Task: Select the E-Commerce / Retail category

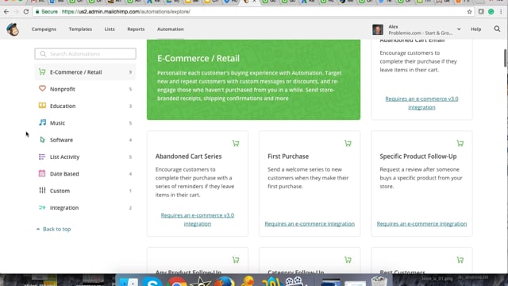Action: [x=85, y=72]
